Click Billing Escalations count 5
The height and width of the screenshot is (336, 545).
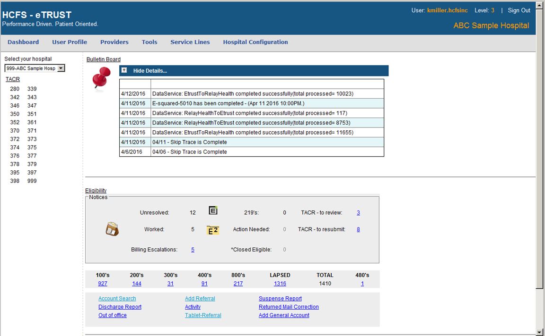[193, 250]
